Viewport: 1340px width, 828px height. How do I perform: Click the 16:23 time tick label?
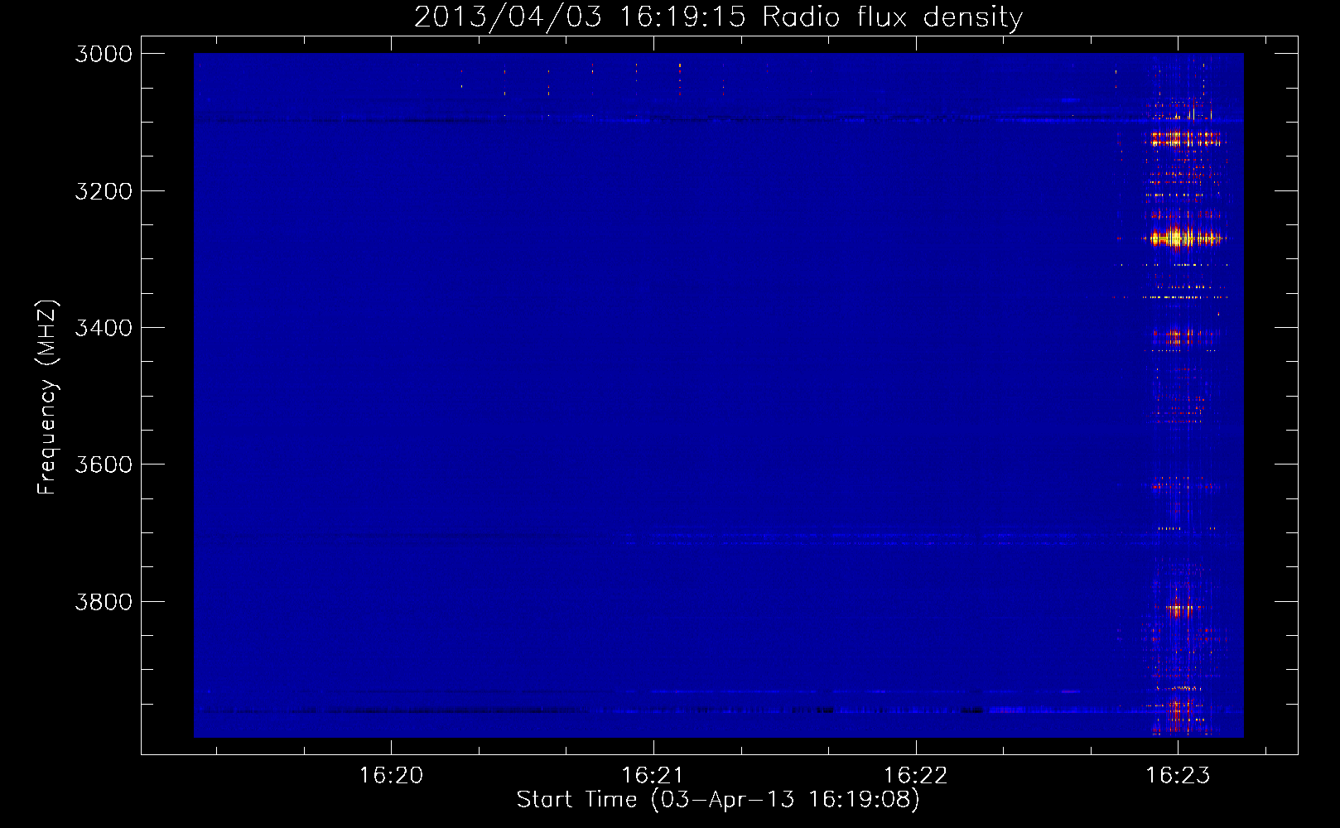click(1178, 775)
